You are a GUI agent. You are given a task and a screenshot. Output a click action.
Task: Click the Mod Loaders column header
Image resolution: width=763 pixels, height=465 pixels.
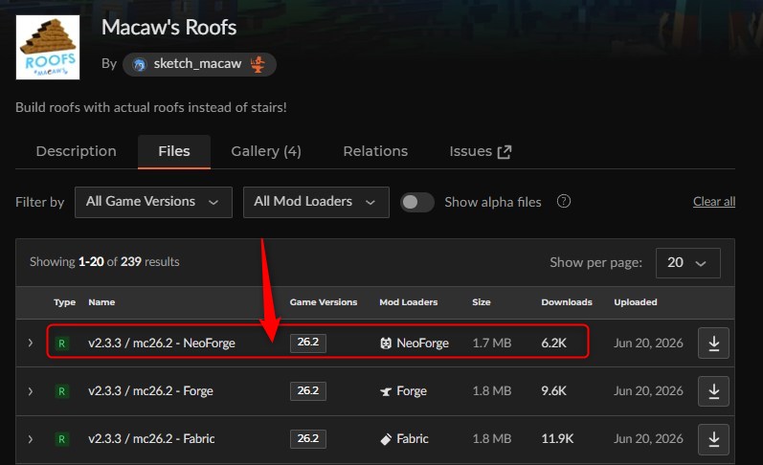coord(409,302)
